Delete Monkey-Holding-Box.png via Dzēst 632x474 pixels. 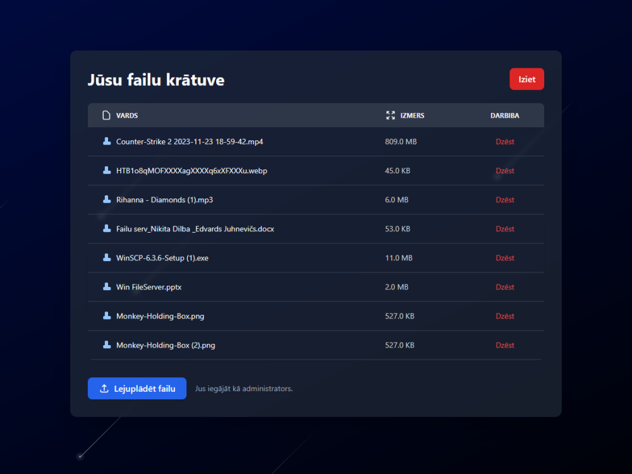tap(504, 315)
